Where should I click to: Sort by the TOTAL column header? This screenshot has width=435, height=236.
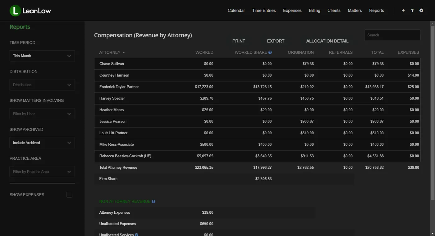click(x=377, y=52)
